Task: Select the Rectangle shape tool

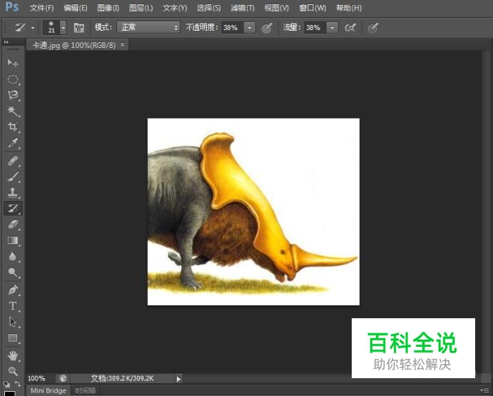Action: [13, 338]
